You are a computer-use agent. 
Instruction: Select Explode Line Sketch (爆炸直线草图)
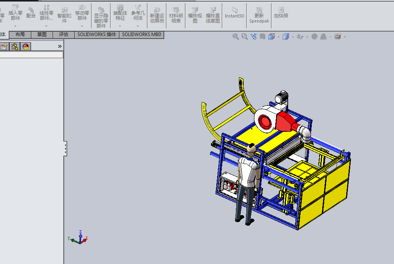[213, 15]
